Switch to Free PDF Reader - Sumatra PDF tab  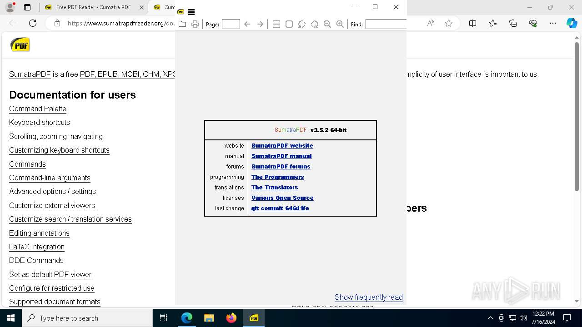(x=93, y=7)
